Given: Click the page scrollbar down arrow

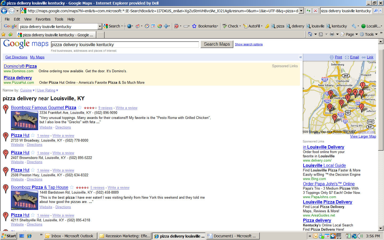Looking at the screenshot, I should [381, 228].
